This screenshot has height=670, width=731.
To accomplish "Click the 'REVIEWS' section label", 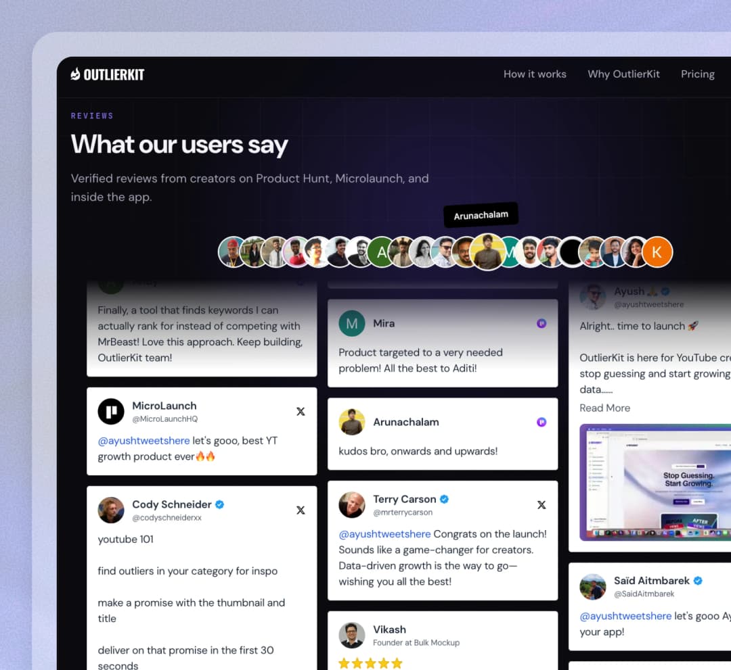I will coord(92,116).
